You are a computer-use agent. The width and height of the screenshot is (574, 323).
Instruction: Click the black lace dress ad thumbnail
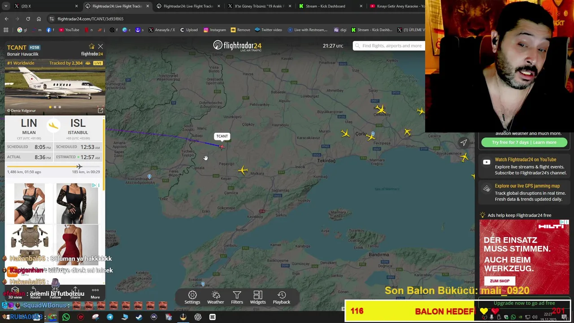point(77,203)
